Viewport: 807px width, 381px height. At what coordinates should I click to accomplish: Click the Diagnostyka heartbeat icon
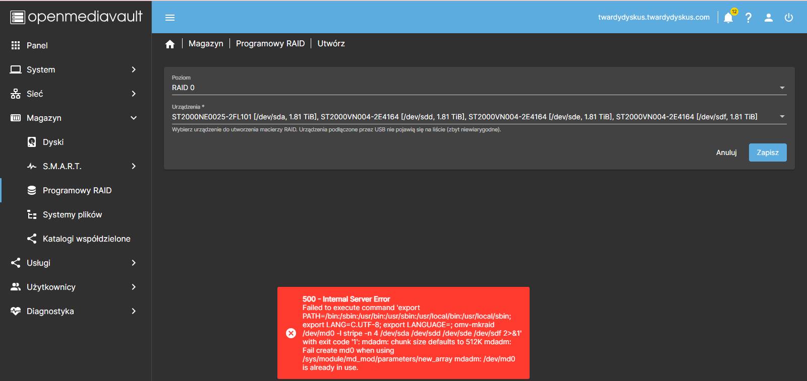coord(16,311)
